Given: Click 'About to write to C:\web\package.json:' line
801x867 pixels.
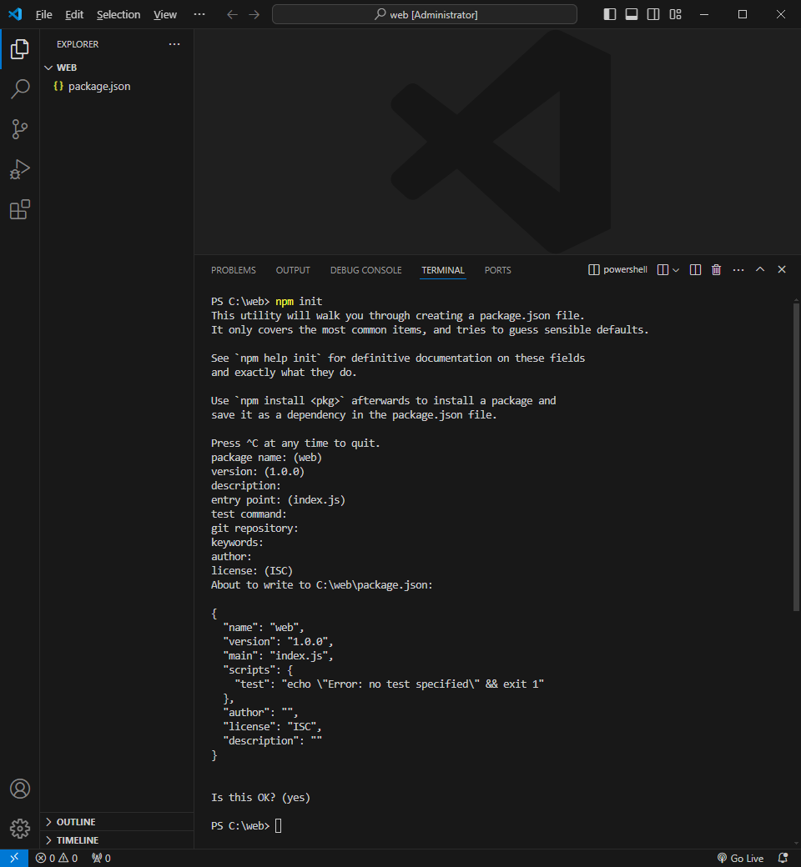Looking at the screenshot, I should pos(321,585).
